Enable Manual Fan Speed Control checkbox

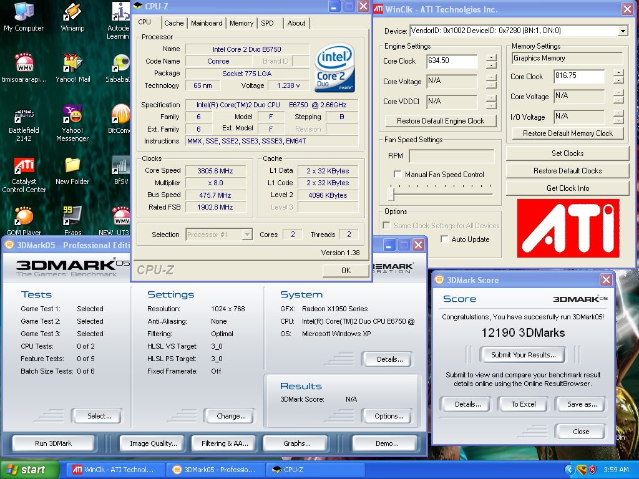tap(398, 175)
